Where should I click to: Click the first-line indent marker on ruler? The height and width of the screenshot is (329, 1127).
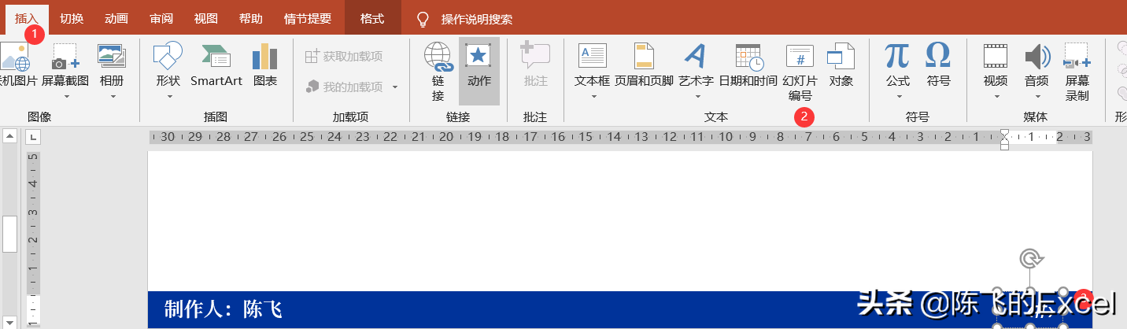point(1004,134)
